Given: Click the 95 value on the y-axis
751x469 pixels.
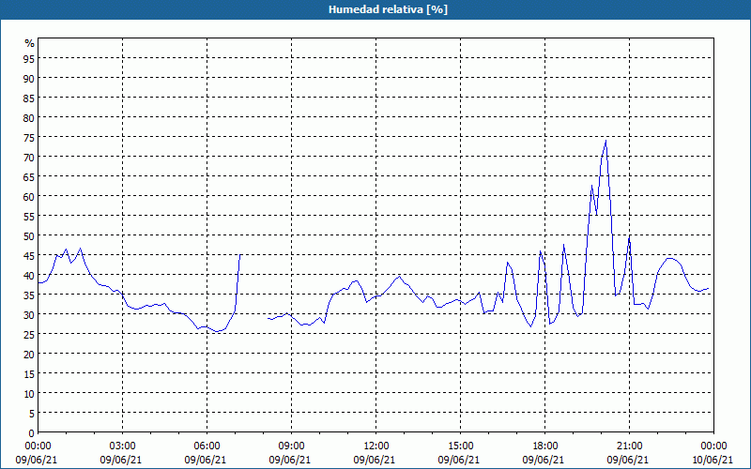Looking at the screenshot, I should [29, 58].
